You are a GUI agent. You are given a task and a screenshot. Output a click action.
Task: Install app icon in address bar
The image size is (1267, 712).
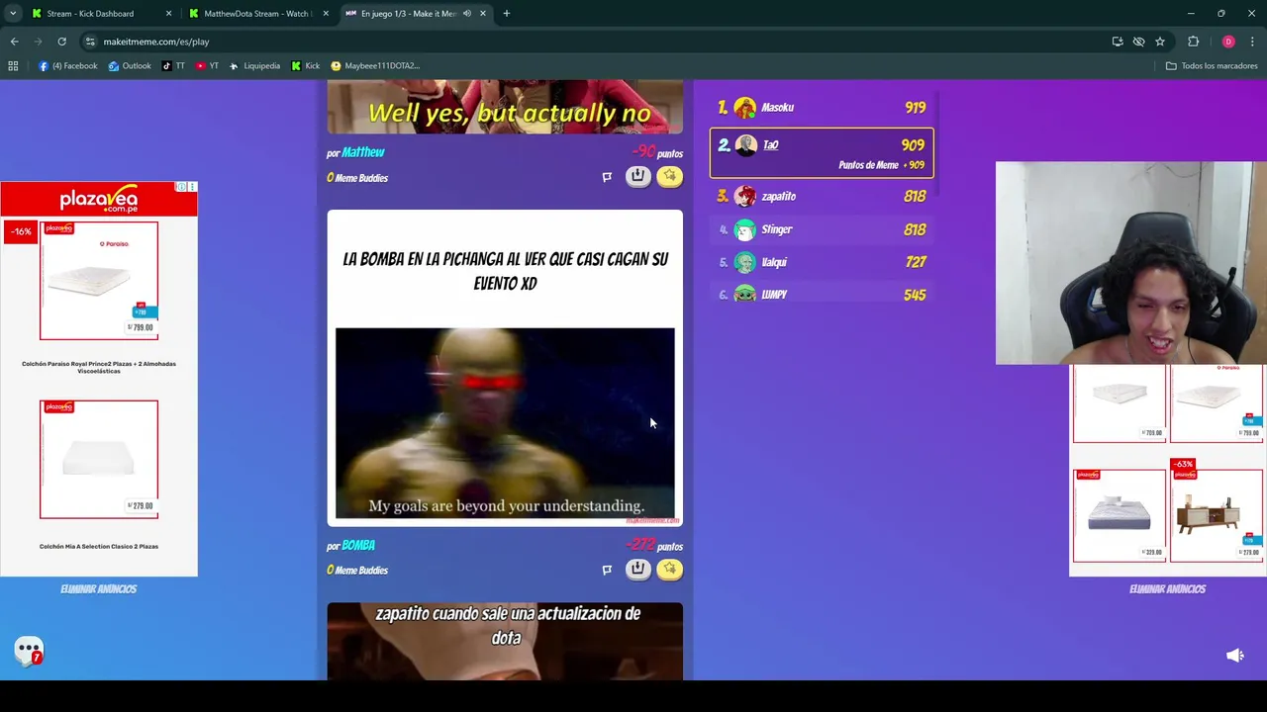tap(1118, 42)
